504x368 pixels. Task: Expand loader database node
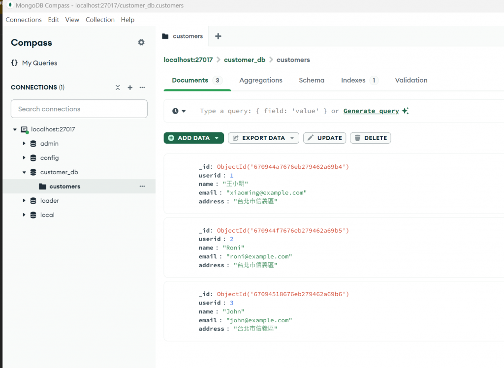[x=24, y=201]
